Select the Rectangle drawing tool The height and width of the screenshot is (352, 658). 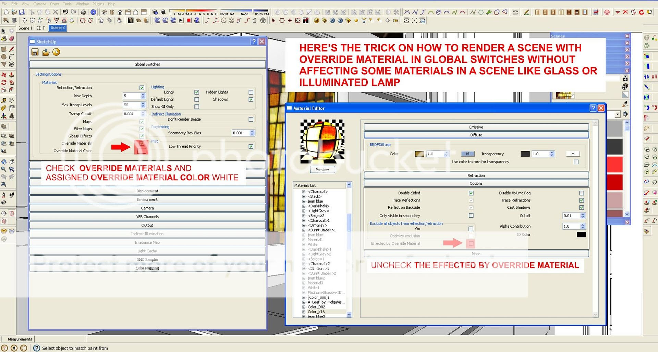[x=4, y=49]
